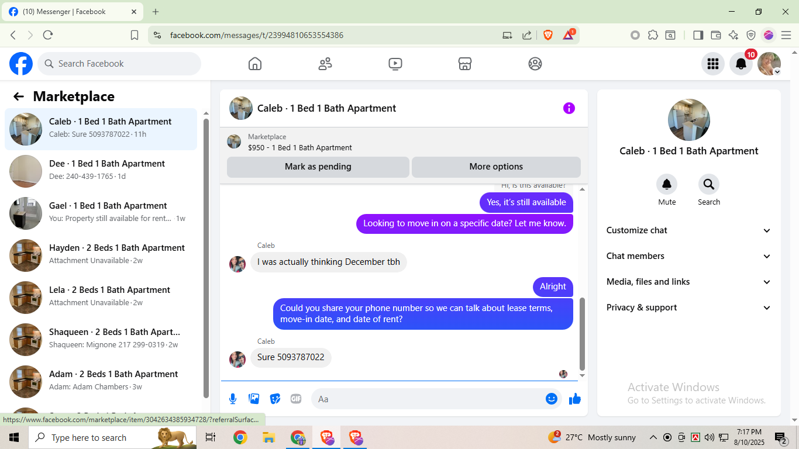
Task: Click the Brave Shields lion icon
Action: (x=548, y=35)
